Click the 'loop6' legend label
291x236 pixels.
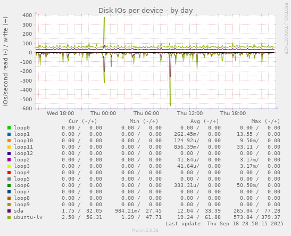point(22,185)
